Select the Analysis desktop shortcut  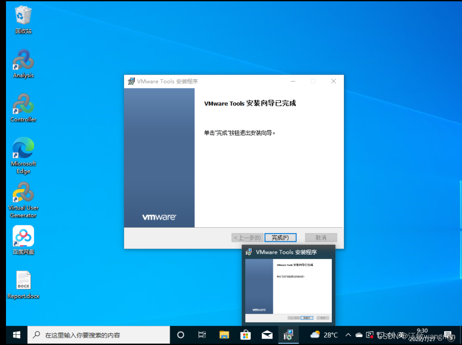[23, 64]
